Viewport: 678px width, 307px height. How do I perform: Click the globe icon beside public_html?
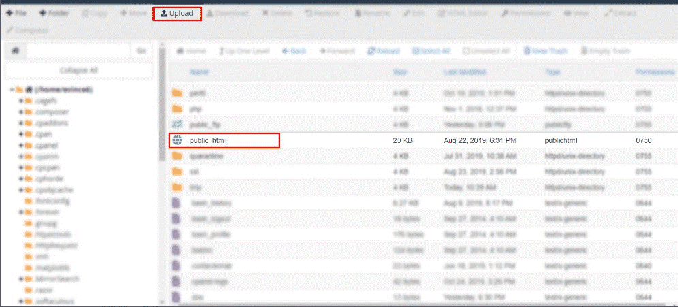pyautogui.click(x=178, y=140)
